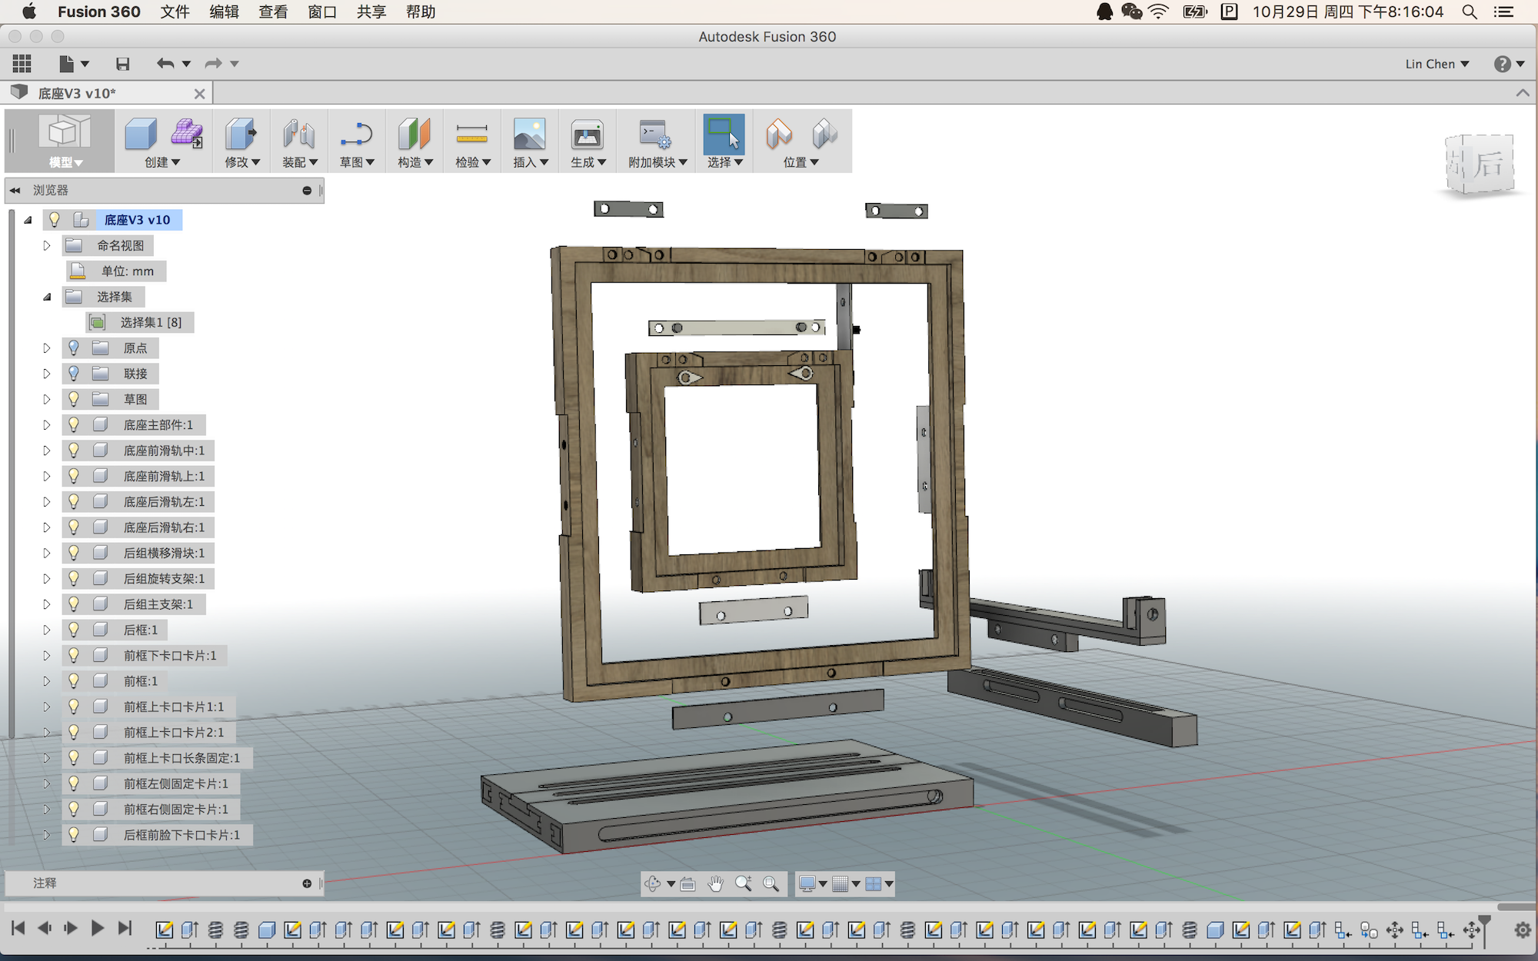The width and height of the screenshot is (1538, 961).
Task: Toggle visibility bulb of 后组主支架:1
Action: click(74, 604)
